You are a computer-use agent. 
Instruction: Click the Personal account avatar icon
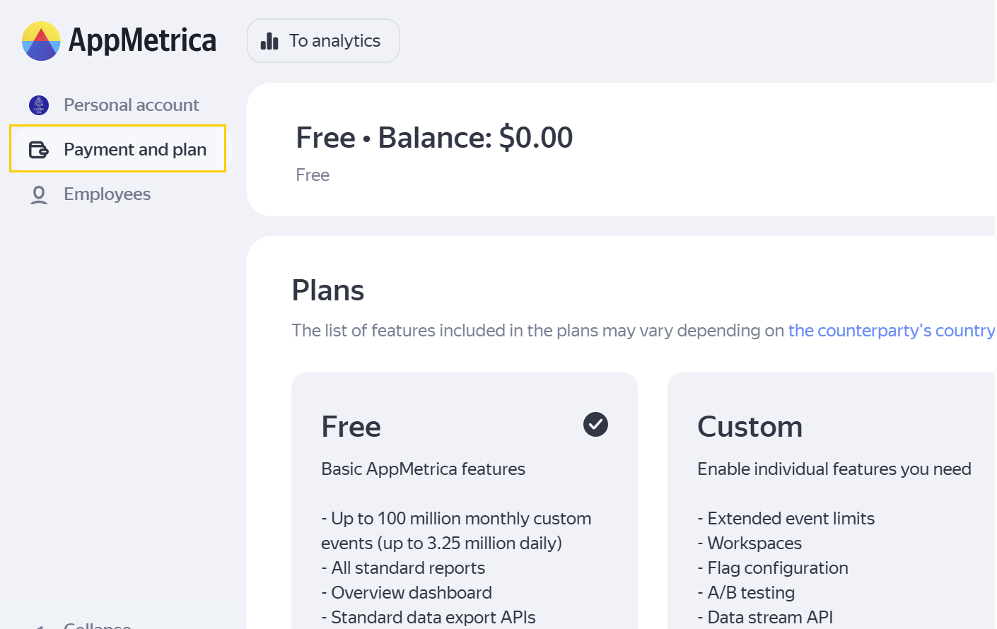click(x=39, y=105)
